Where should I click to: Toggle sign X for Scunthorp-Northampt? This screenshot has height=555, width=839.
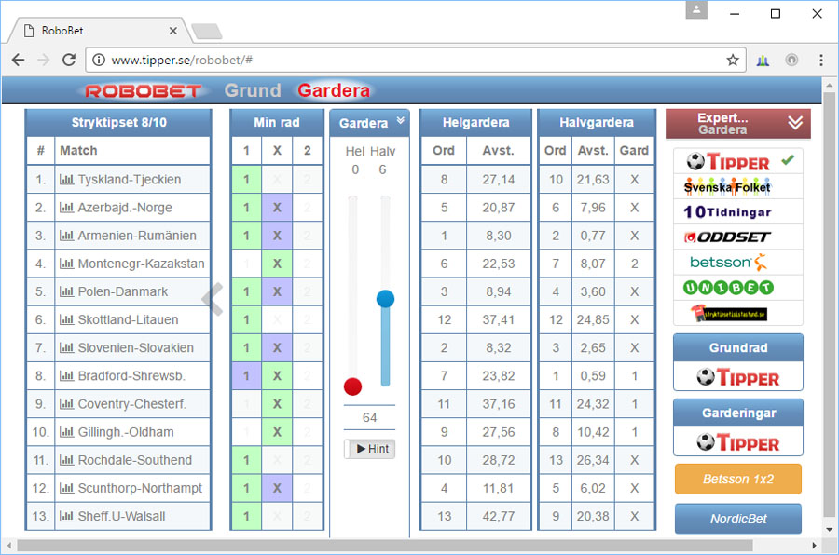tap(277, 488)
